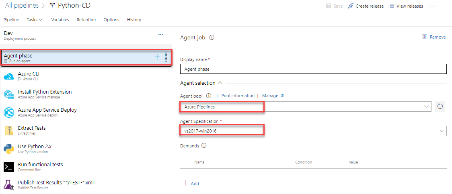Collapse the Agent selection section
The width and height of the screenshot is (452, 194).
point(220,83)
